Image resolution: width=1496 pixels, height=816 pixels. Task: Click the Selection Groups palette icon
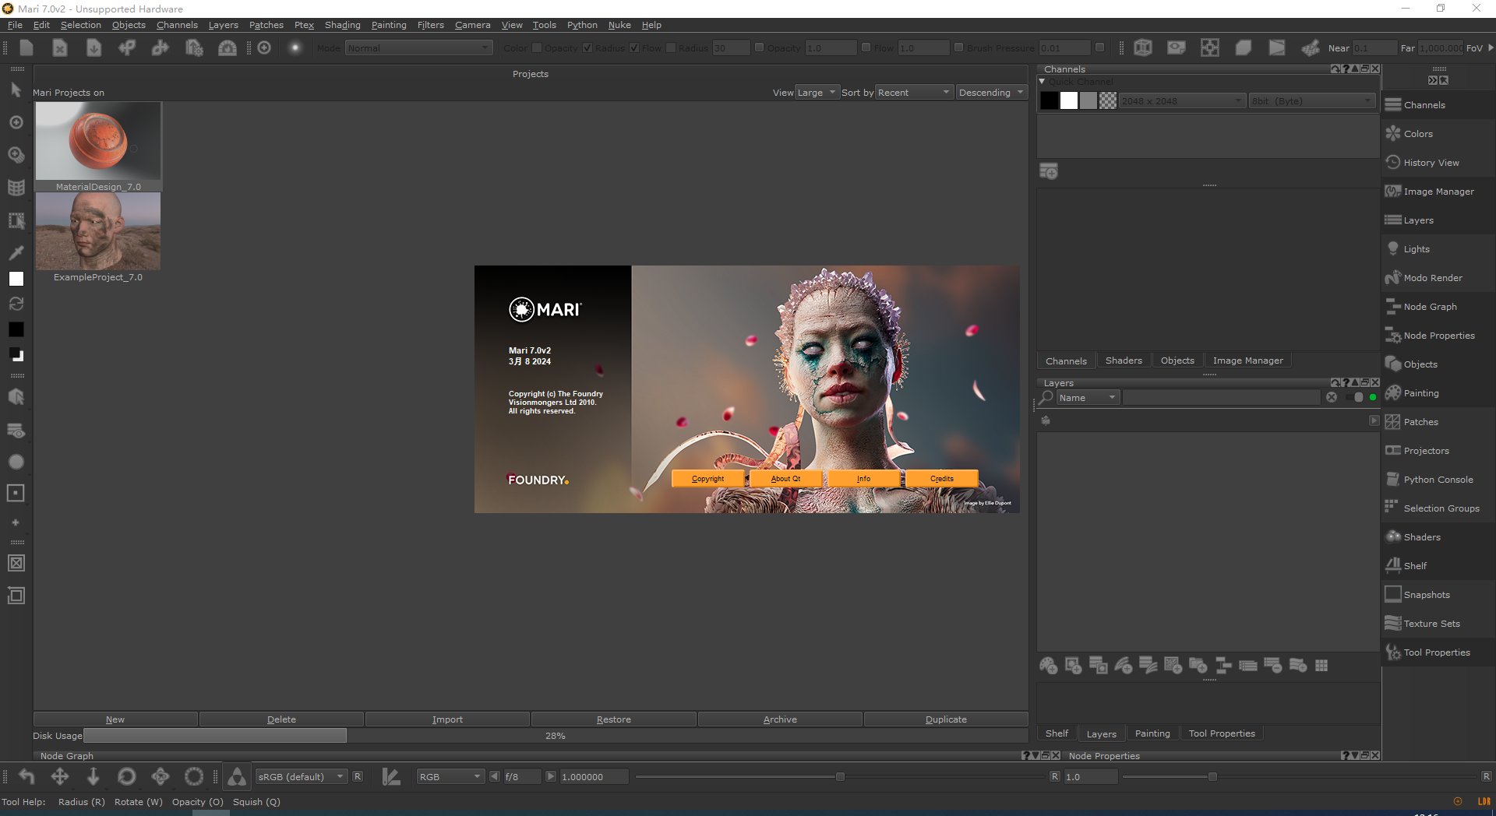1393,508
